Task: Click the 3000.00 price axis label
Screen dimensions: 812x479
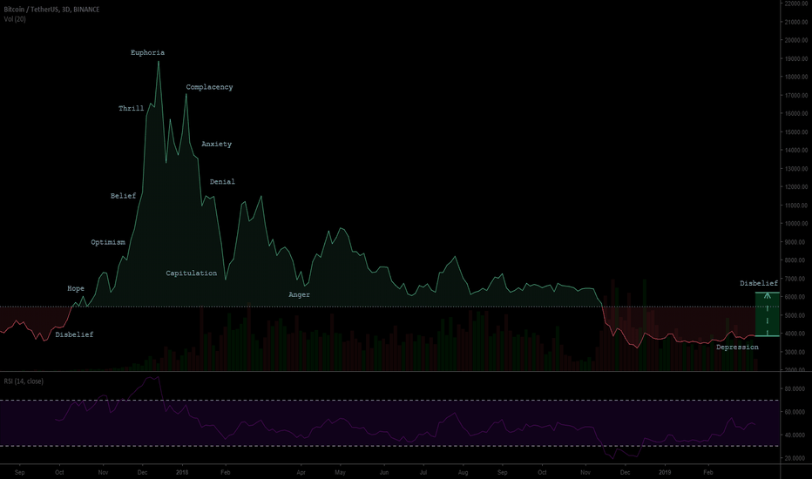Action: coord(796,352)
